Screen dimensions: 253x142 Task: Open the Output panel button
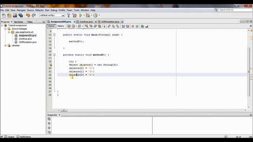pos(9,137)
